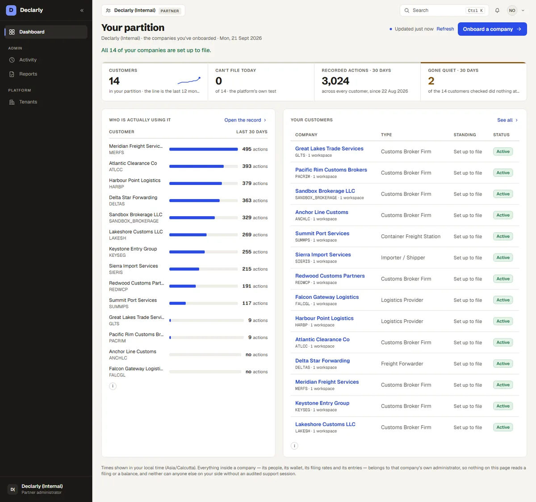Click the Tenants building icon
Screen dimensions: 536x502
12,102
